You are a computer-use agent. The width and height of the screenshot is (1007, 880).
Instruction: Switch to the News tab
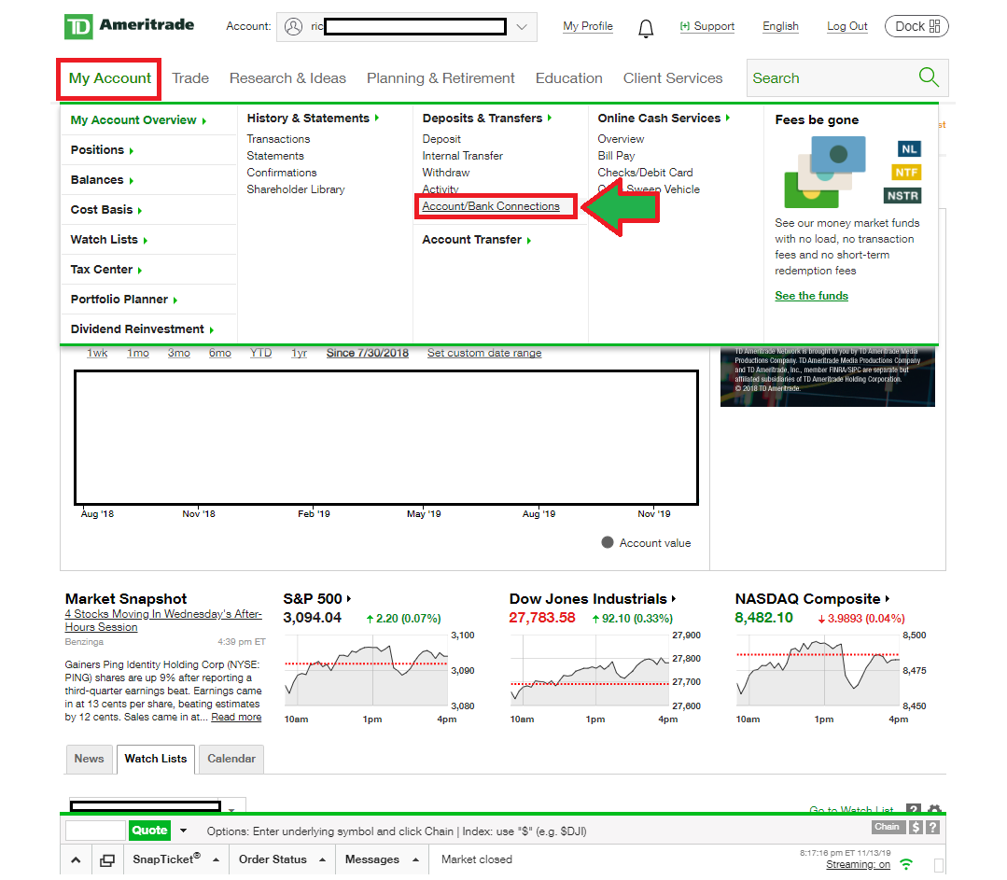(x=89, y=759)
